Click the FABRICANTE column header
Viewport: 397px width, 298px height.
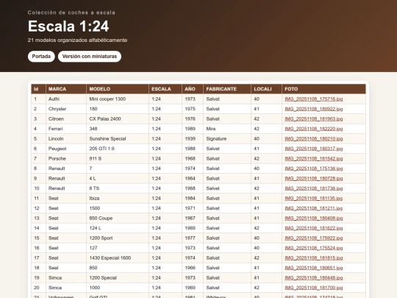227,89
